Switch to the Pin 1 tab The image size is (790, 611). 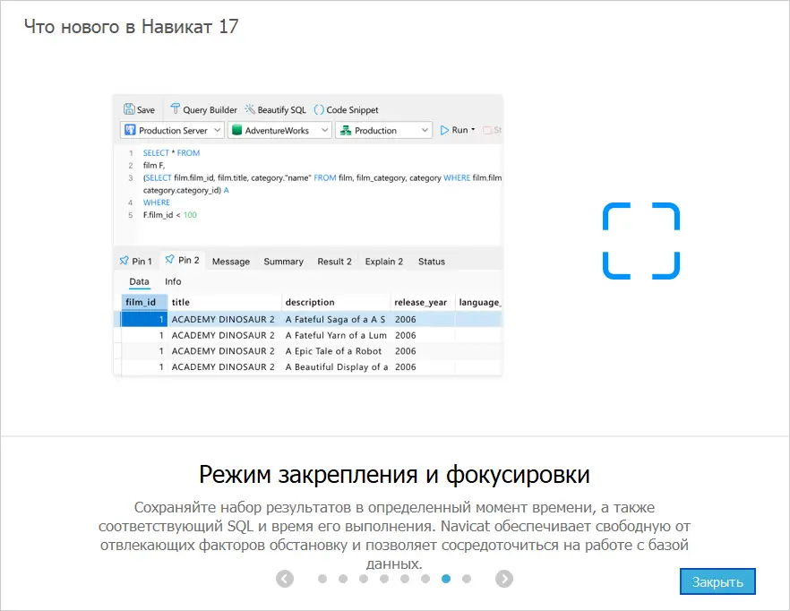point(136,261)
